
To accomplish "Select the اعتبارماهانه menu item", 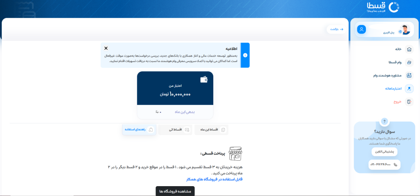I will (x=393, y=89).
